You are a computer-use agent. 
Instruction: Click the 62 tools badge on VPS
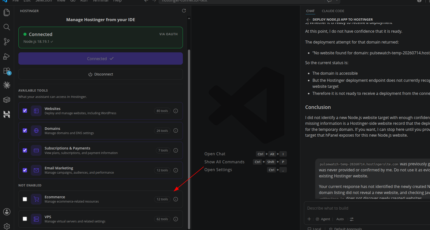(x=162, y=219)
